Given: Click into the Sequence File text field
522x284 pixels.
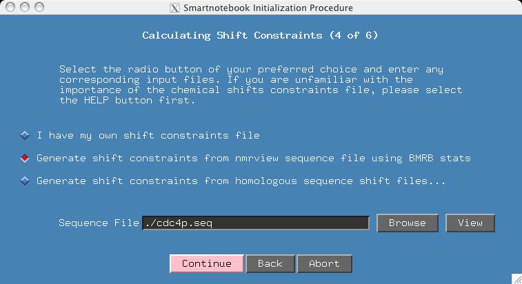Looking at the screenshot, I should (x=256, y=223).
